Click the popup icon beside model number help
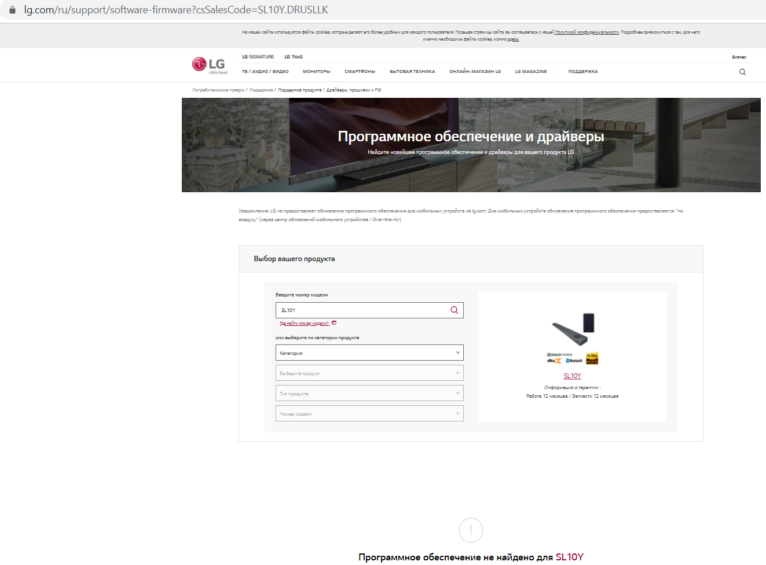This screenshot has width=766, height=565. 334,323
